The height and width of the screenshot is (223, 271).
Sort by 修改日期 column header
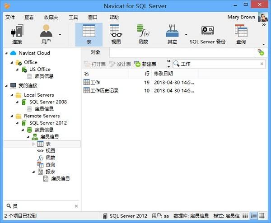point(175,74)
